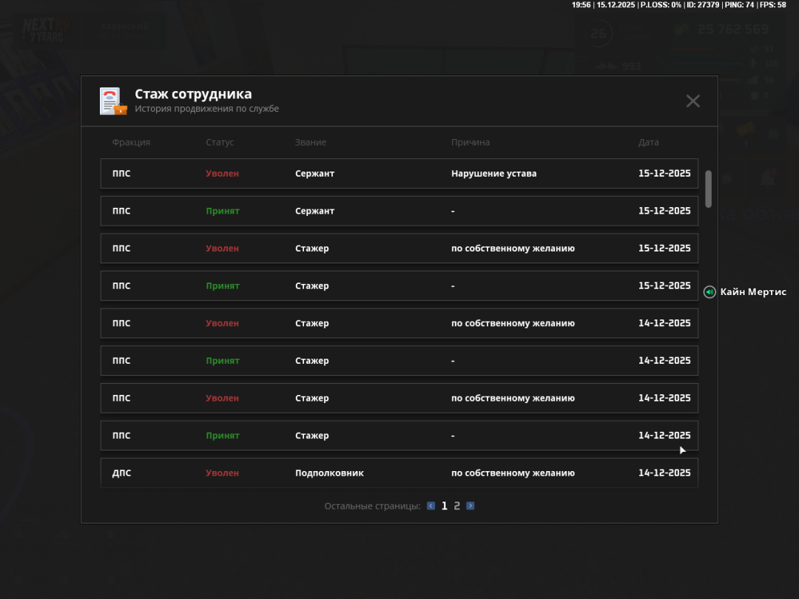Screen dimensions: 799x599
Task: Go to previous page with left arrow
Action: 431,507
